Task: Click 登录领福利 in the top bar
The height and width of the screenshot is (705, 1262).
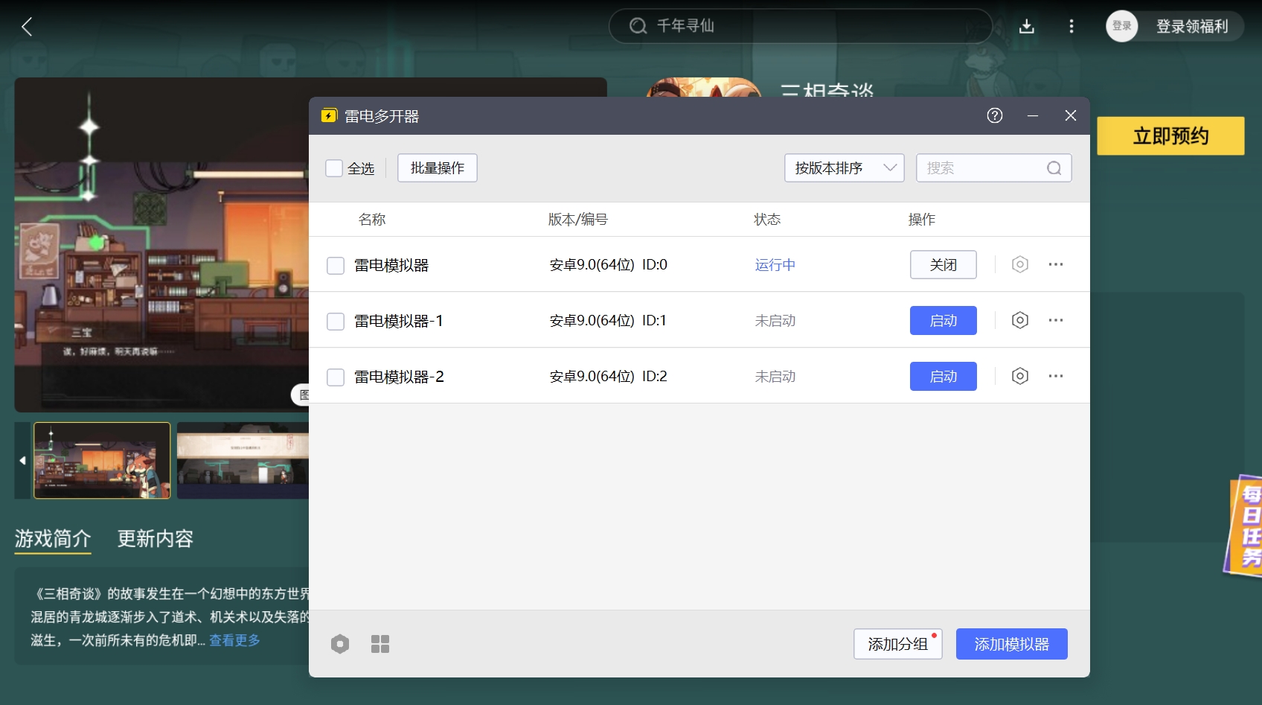Action: coord(1192,27)
